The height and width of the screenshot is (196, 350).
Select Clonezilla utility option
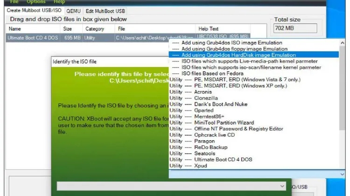253,98
